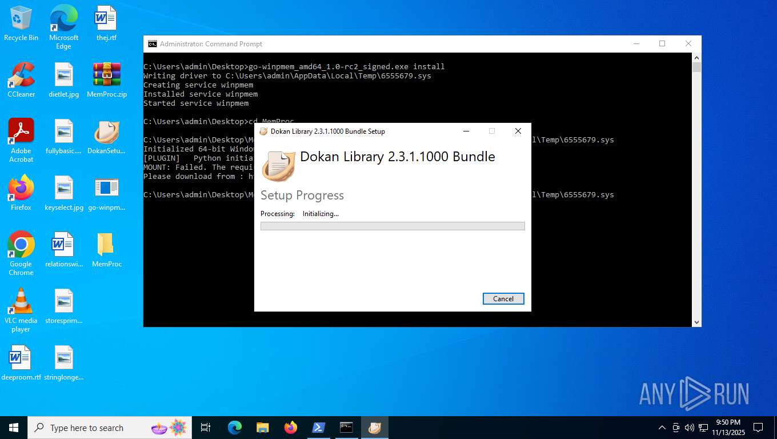Open File Explorer from taskbar
This screenshot has height=439, width=777.
[x=263, y=428]
